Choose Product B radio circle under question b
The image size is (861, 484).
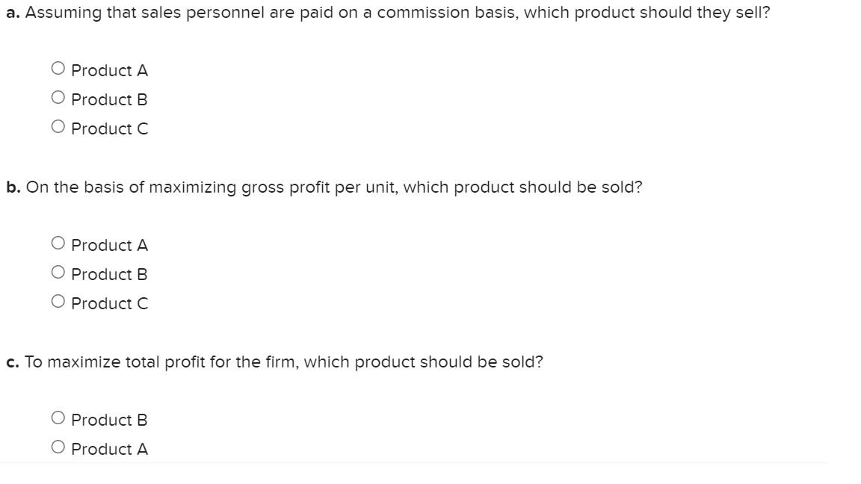pos(58,273)
